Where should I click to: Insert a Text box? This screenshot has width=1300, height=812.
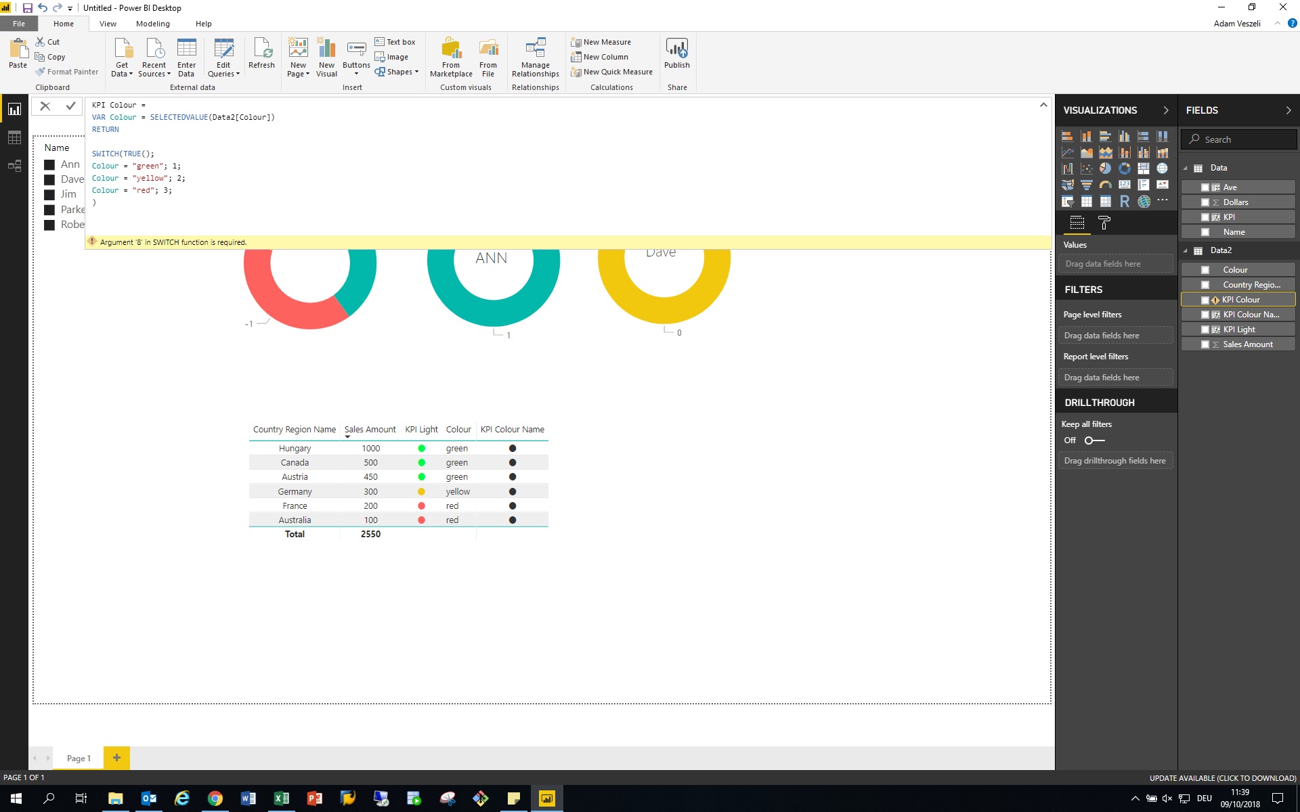pos(395,42)
